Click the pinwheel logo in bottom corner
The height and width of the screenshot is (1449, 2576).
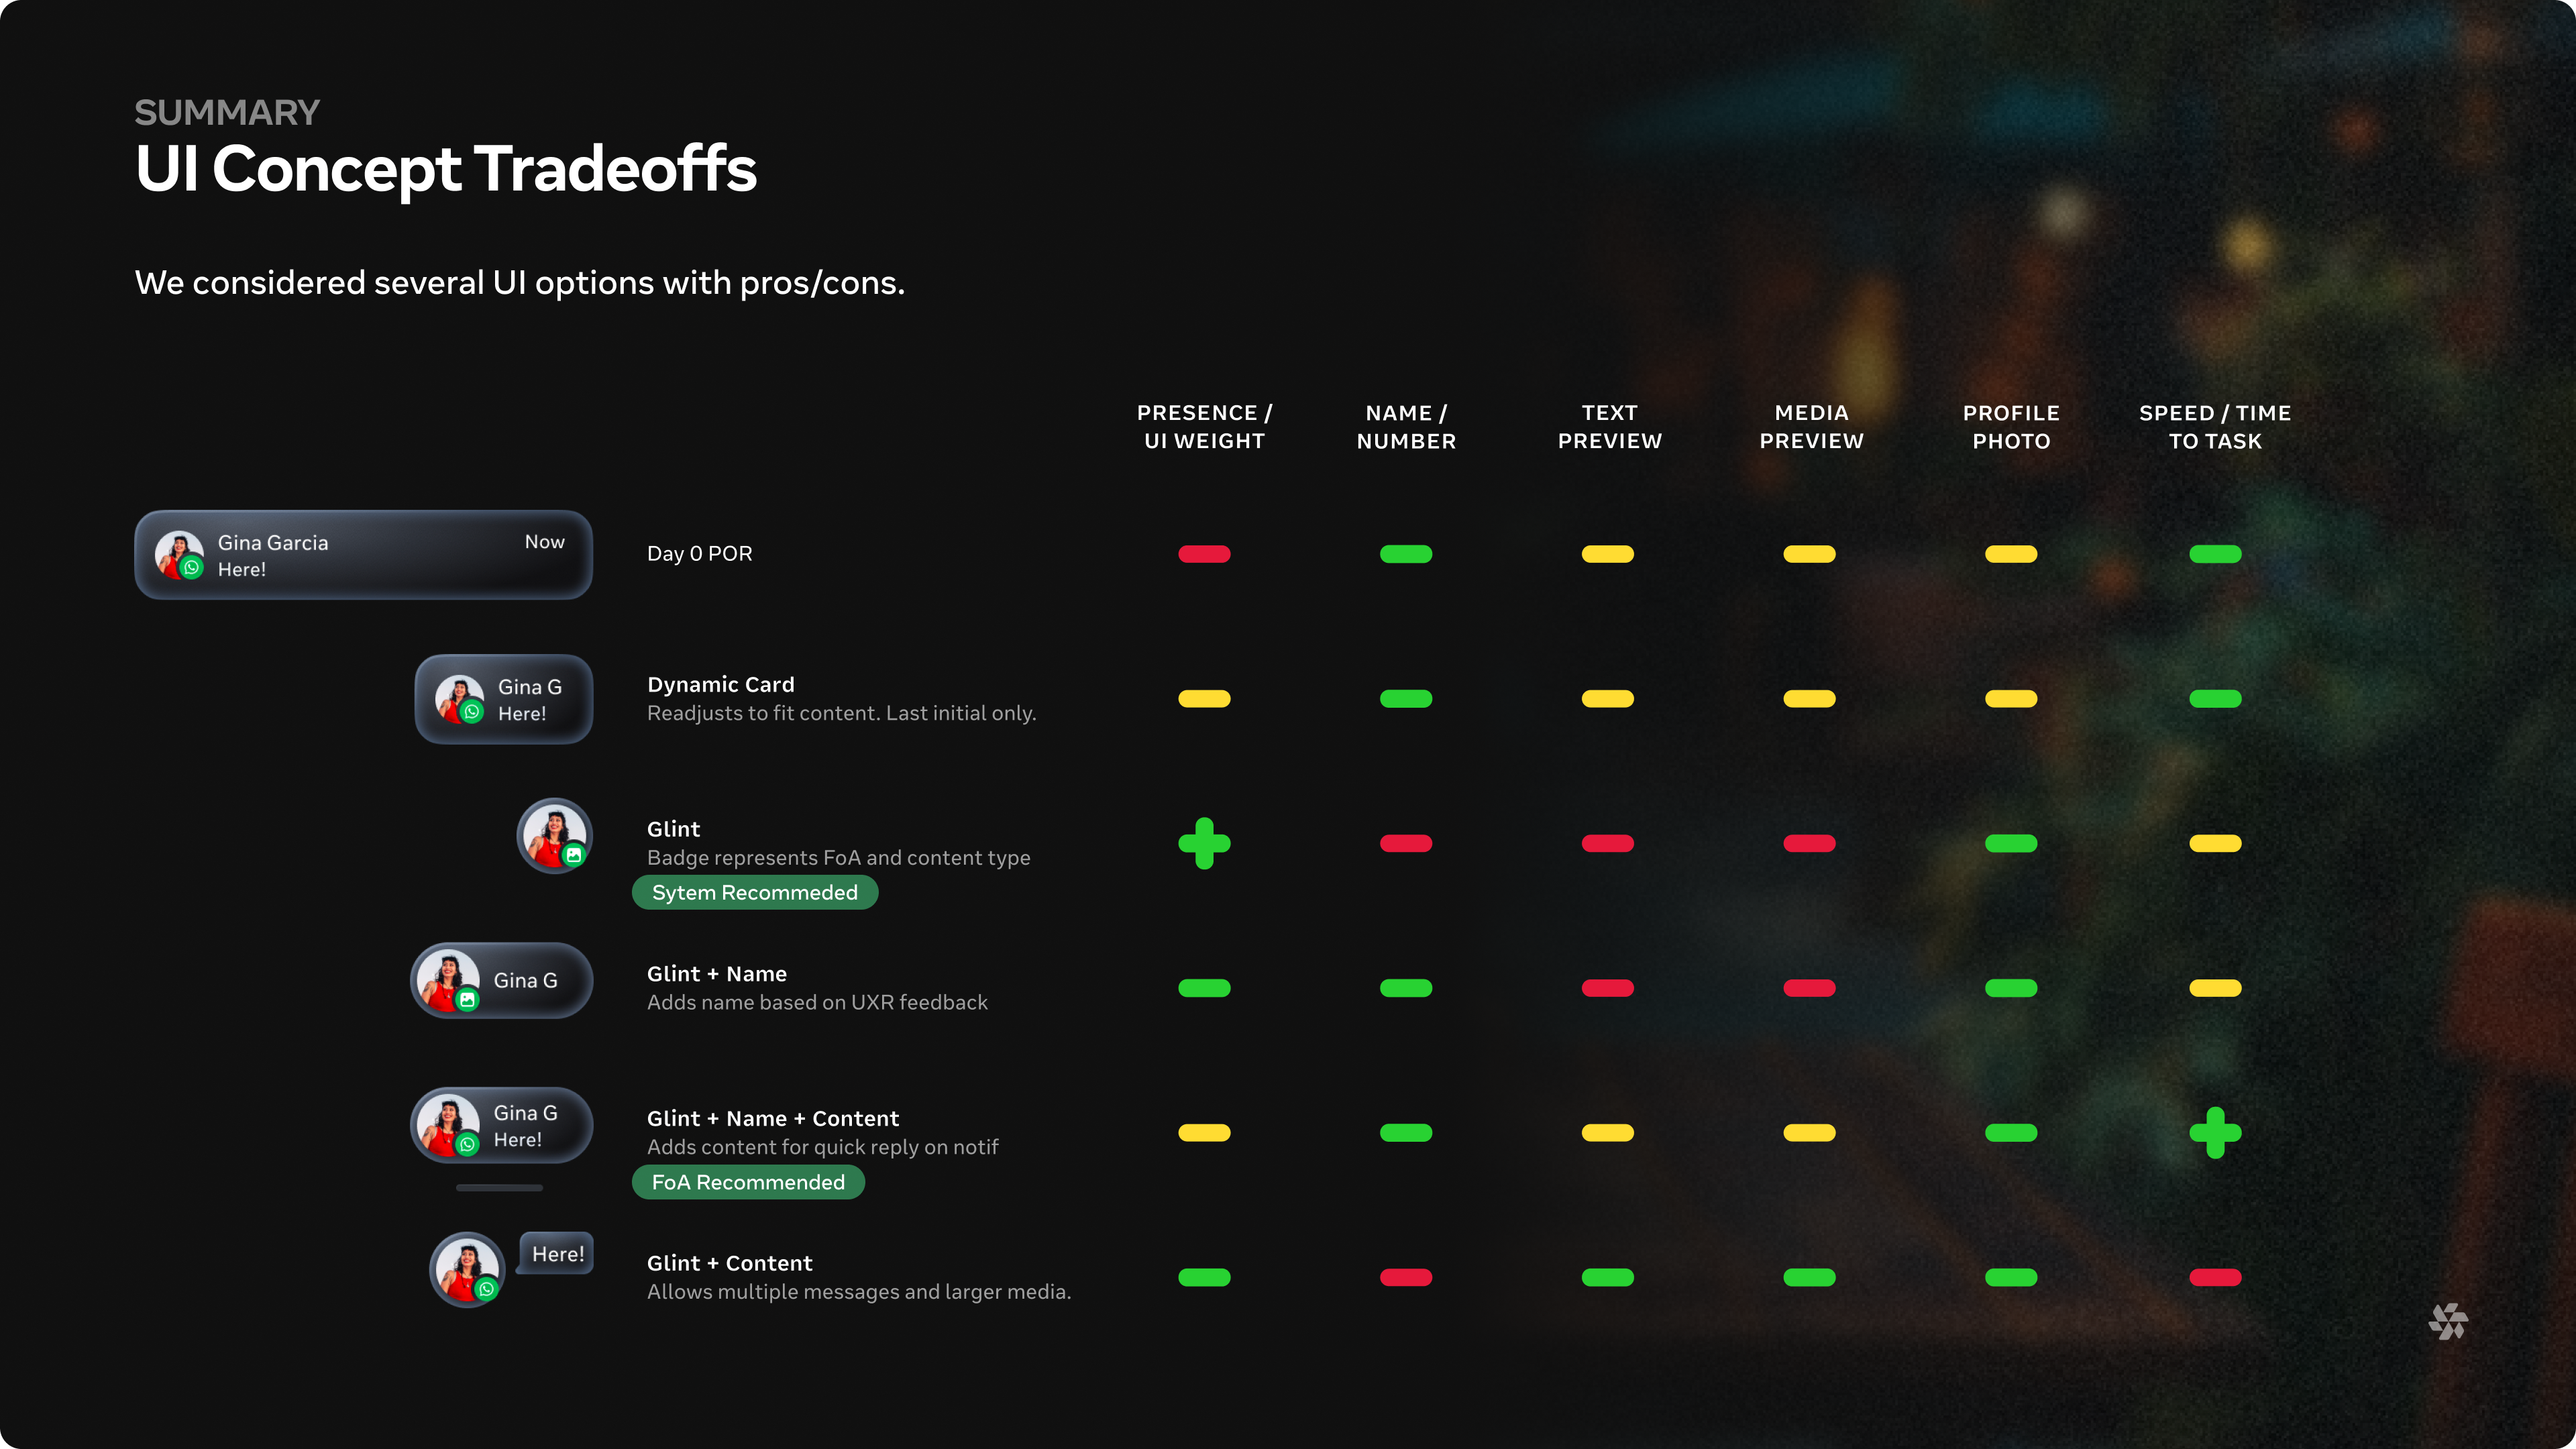coord(2448,1321)
